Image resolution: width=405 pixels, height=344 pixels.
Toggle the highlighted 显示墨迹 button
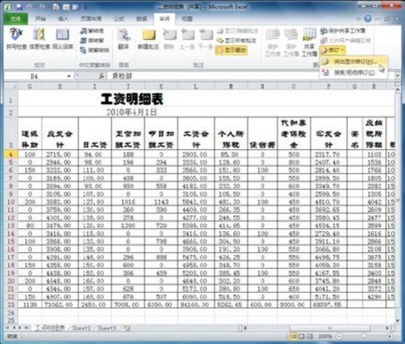click(x=231, y=50)
